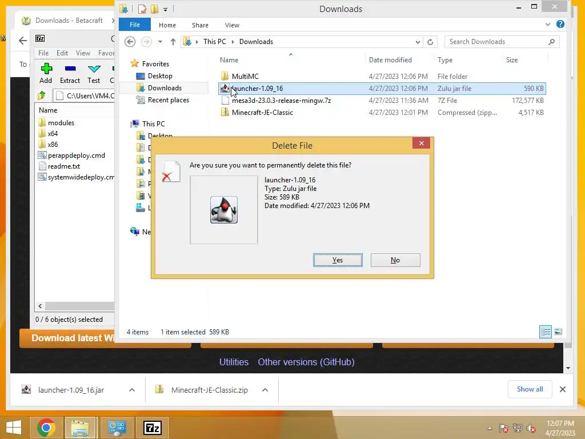Open 7-Zip File menu
Screen dimensions: 585x439
[43, 53]
